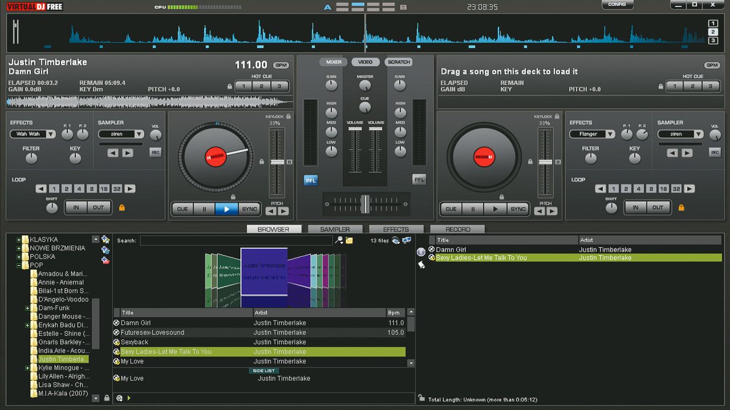
Task: Halve loop with left deck left arrow
Action: (x=41, y=189)
